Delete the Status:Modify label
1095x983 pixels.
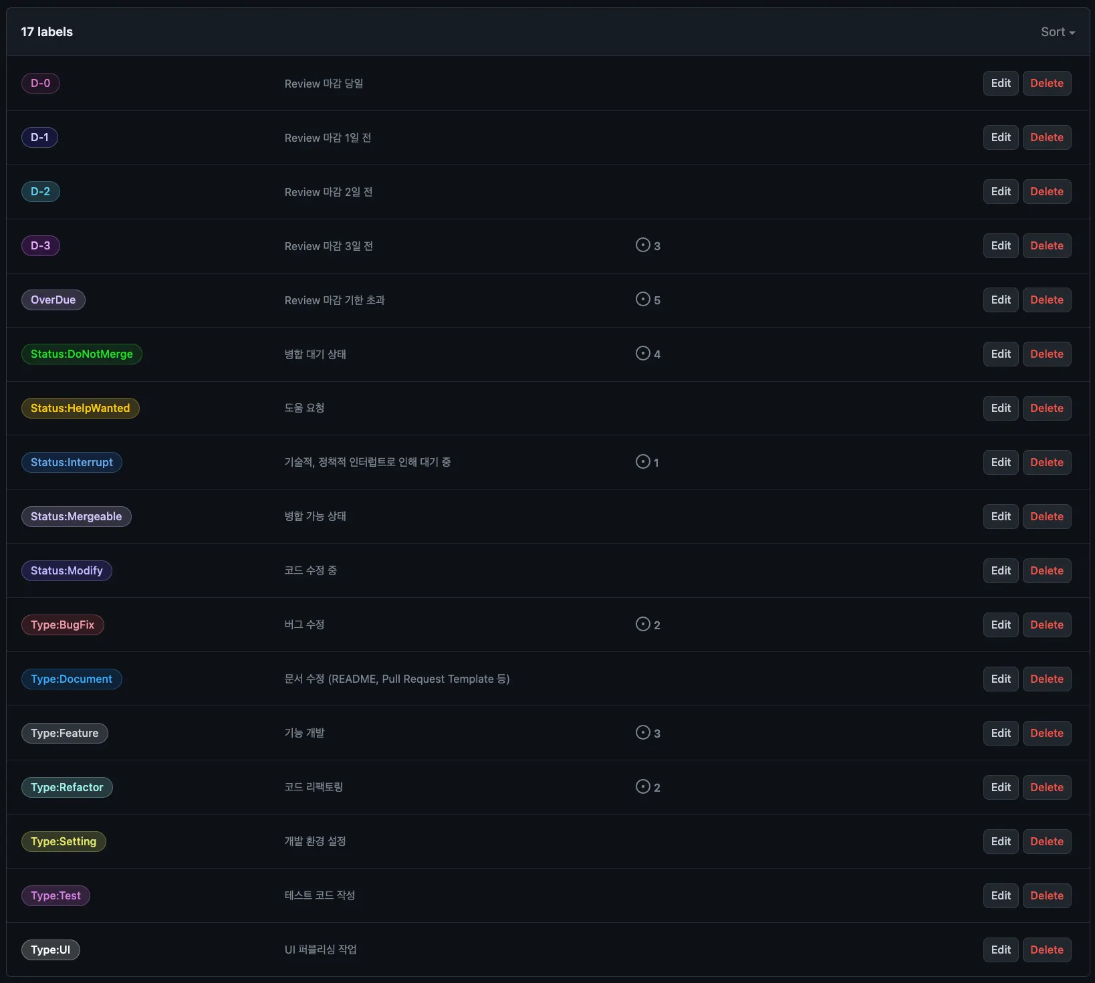click(1047, 571)
